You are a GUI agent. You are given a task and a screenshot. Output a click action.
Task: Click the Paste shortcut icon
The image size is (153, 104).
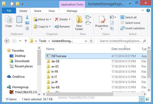pos(27,28)
